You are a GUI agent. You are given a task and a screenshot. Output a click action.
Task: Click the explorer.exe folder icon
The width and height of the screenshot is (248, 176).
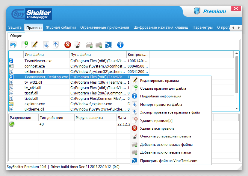[x=11, y=104]
